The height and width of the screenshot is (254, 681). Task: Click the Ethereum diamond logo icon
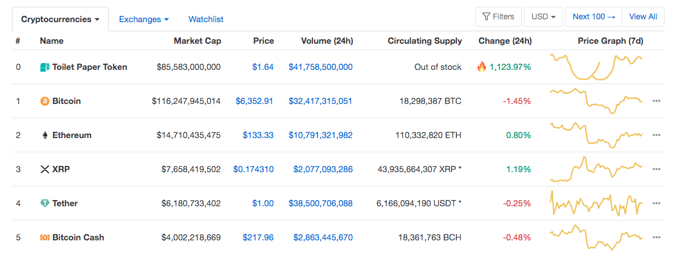pyautogui.click(x=44, y=135)
